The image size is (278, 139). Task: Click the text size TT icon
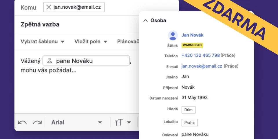coord(119,122)
